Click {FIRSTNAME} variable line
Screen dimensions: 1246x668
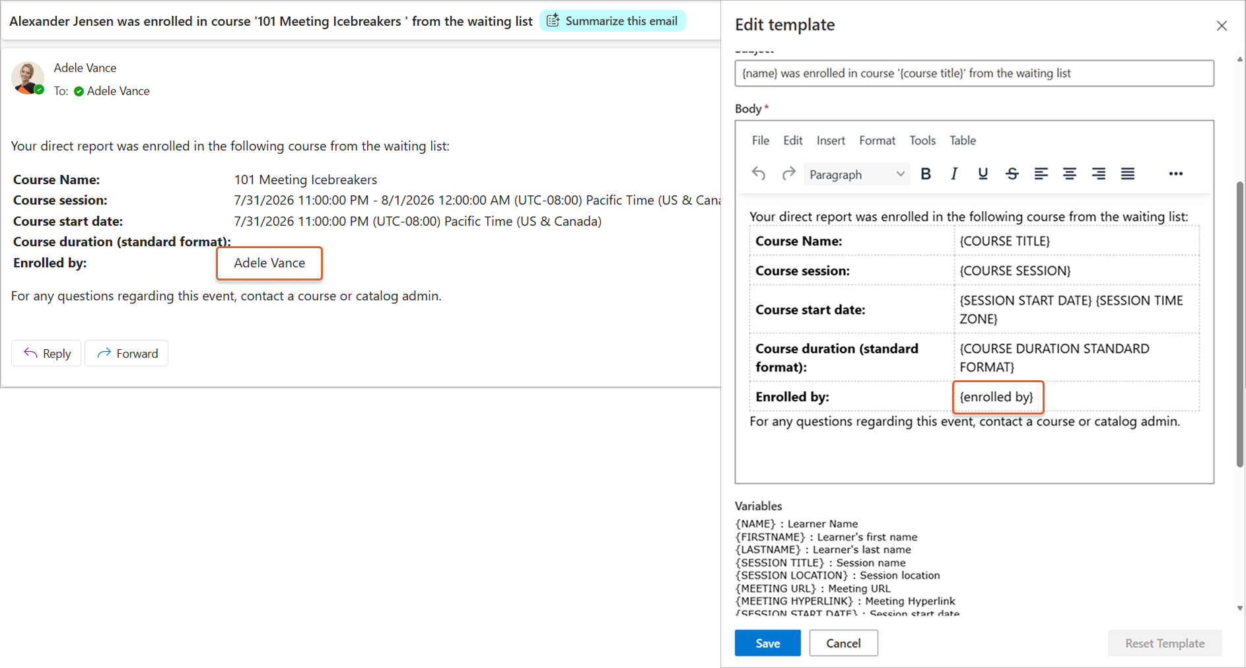[x=826, y=537]
